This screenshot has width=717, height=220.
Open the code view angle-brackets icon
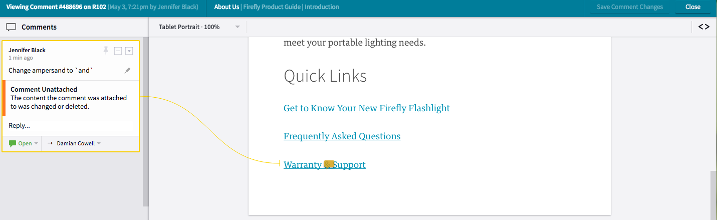(704, 27)
